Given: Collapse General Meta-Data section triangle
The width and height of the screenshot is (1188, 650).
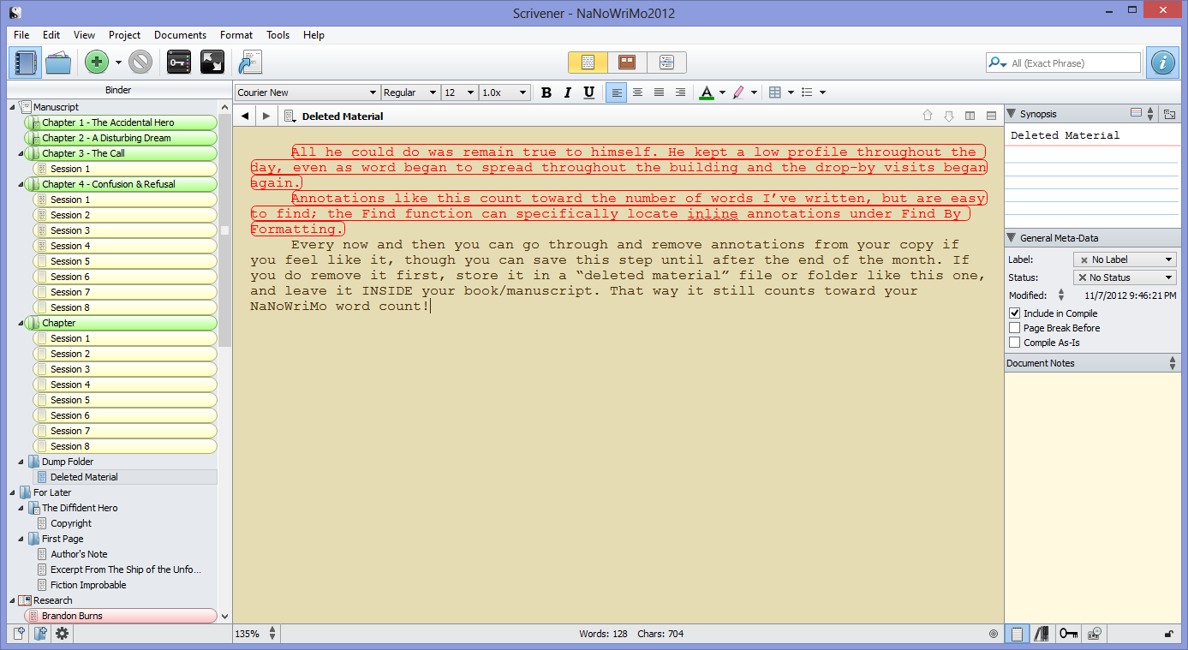Looking at the screenshot, I should coord(1012,238).
